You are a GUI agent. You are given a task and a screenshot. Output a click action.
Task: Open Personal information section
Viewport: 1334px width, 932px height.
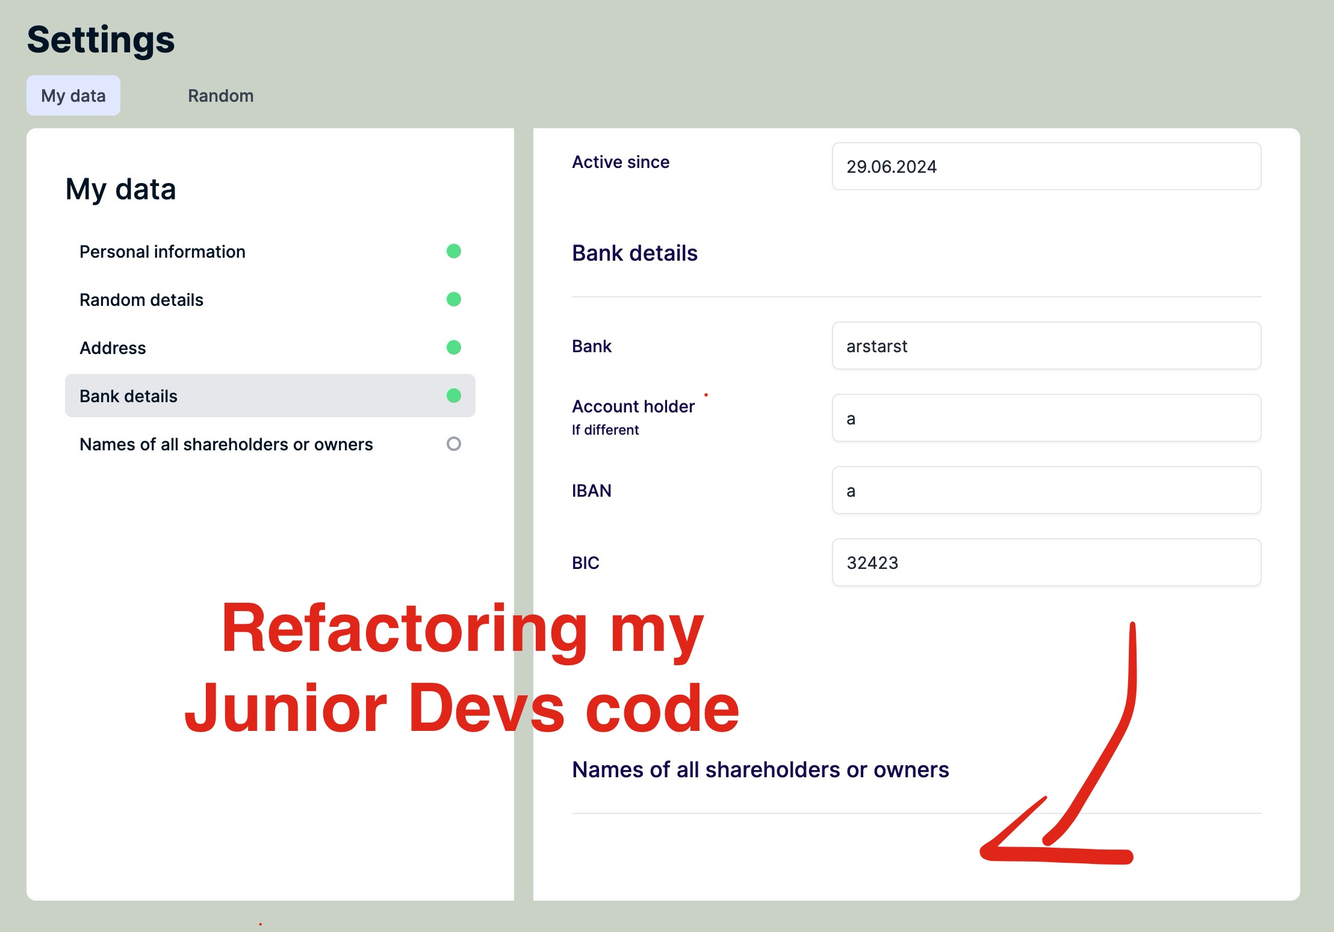pyautogui.click(x=163, y=252)
